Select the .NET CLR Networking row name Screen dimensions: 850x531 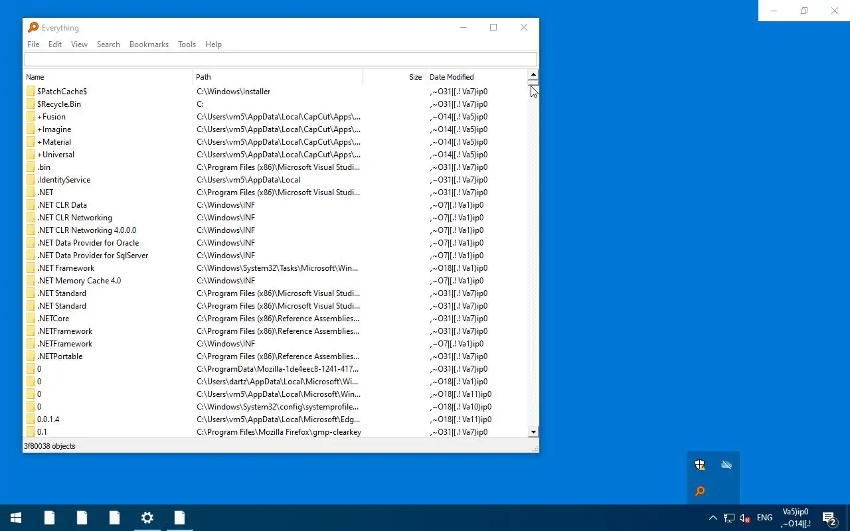pos(74,218)
